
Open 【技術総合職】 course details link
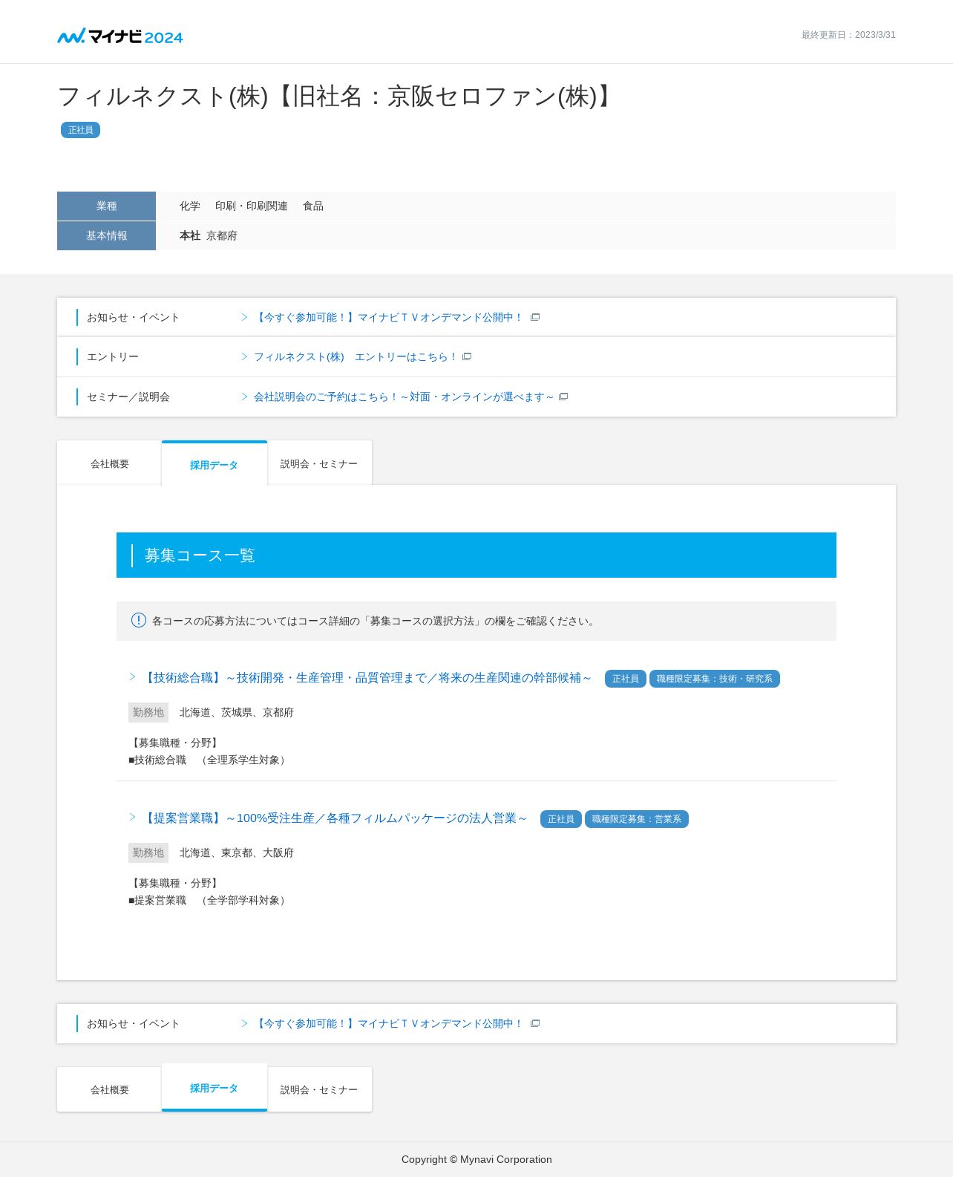click(367, 677)
